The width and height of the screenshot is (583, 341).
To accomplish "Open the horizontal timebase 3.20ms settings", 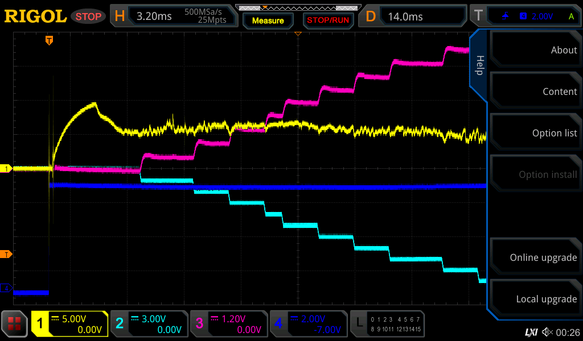I will coord(174,16).
